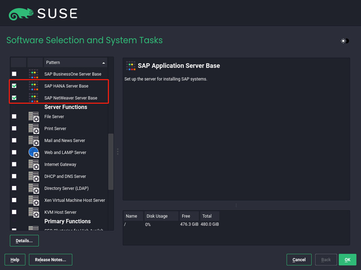
Task: Click the File Server pattern icon
Action: (34, 116)
